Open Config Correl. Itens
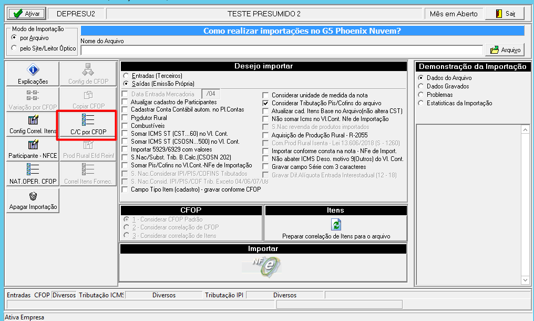 tap(33, 124)
